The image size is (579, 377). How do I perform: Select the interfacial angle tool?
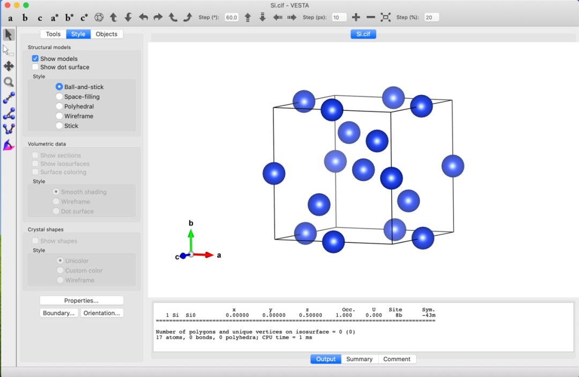tap(9, 145)
